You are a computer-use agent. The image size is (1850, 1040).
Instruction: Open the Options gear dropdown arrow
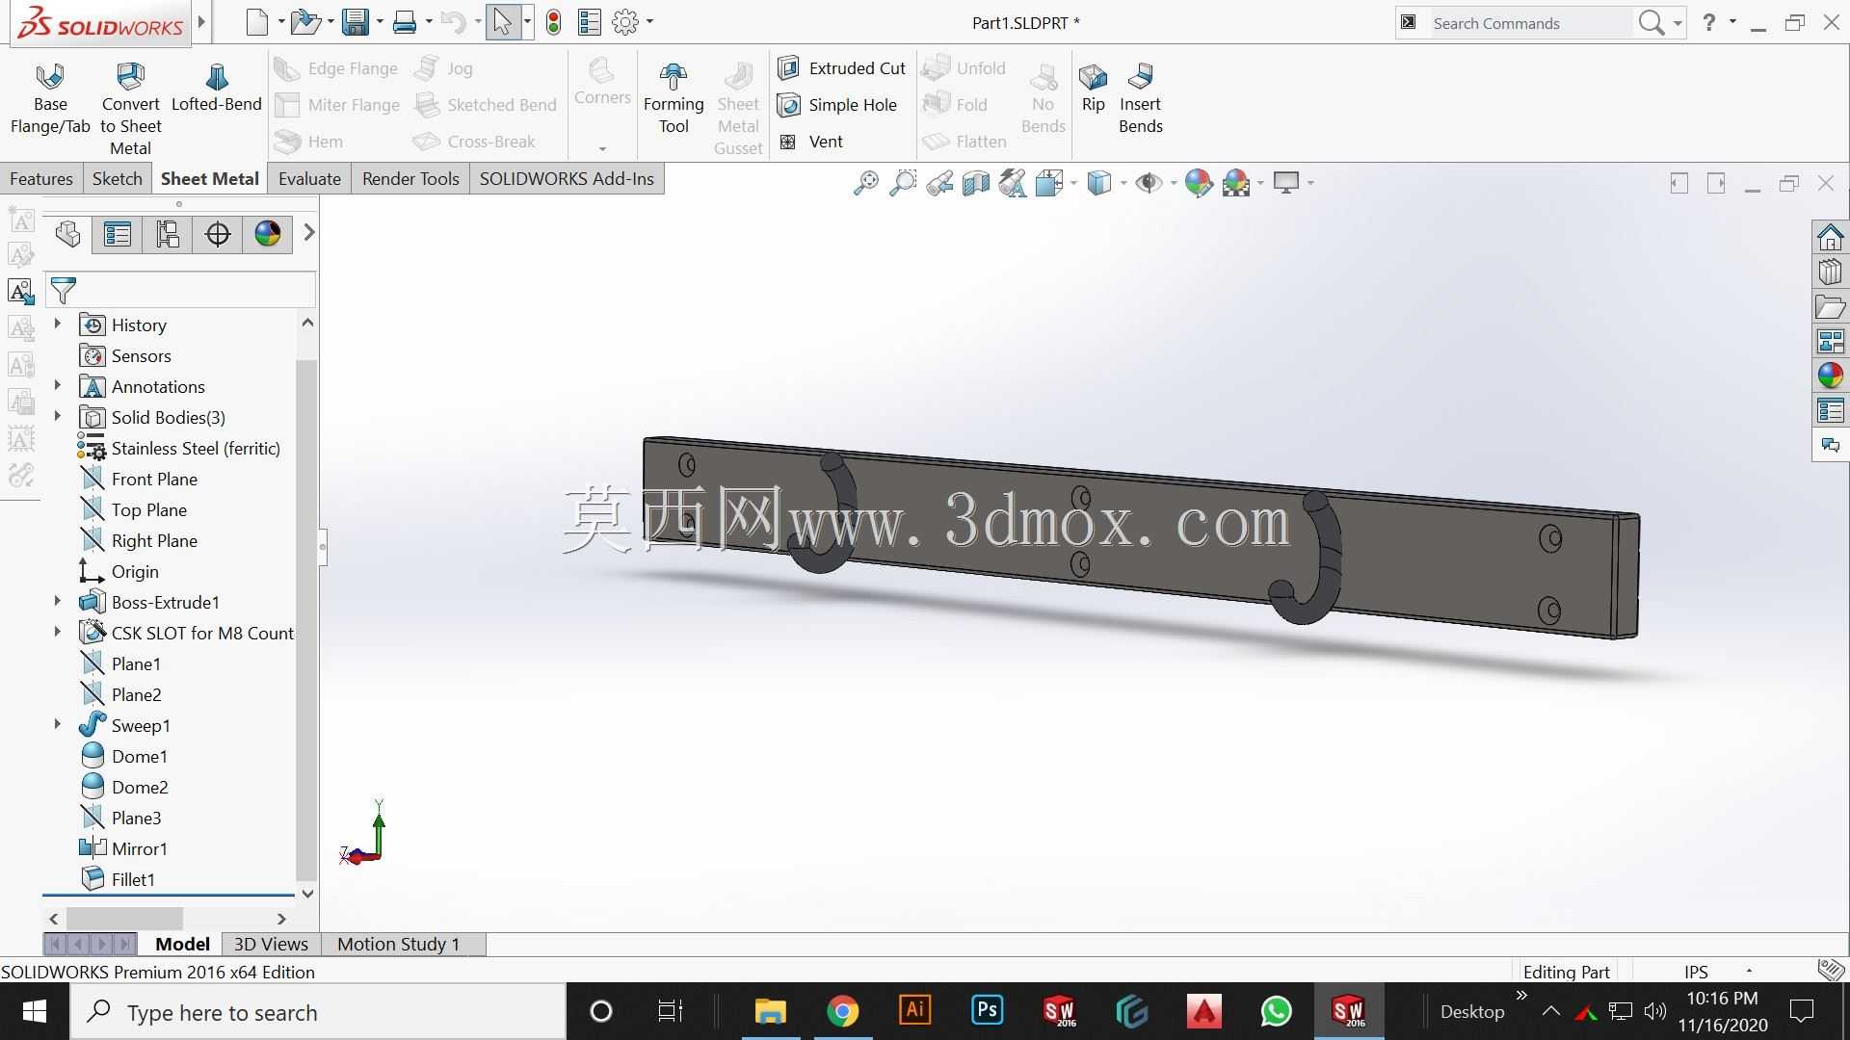pos(649,22)
